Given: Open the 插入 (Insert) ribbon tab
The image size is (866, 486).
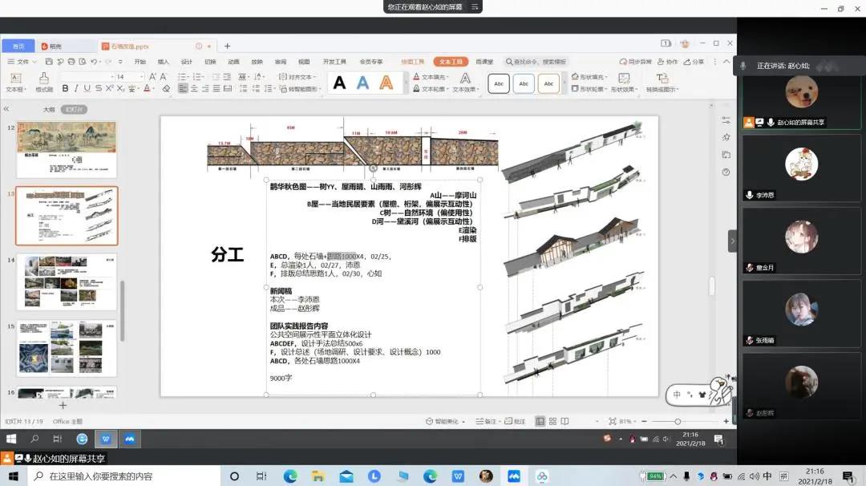Looking at the screenshot, I should coord(164,62).
